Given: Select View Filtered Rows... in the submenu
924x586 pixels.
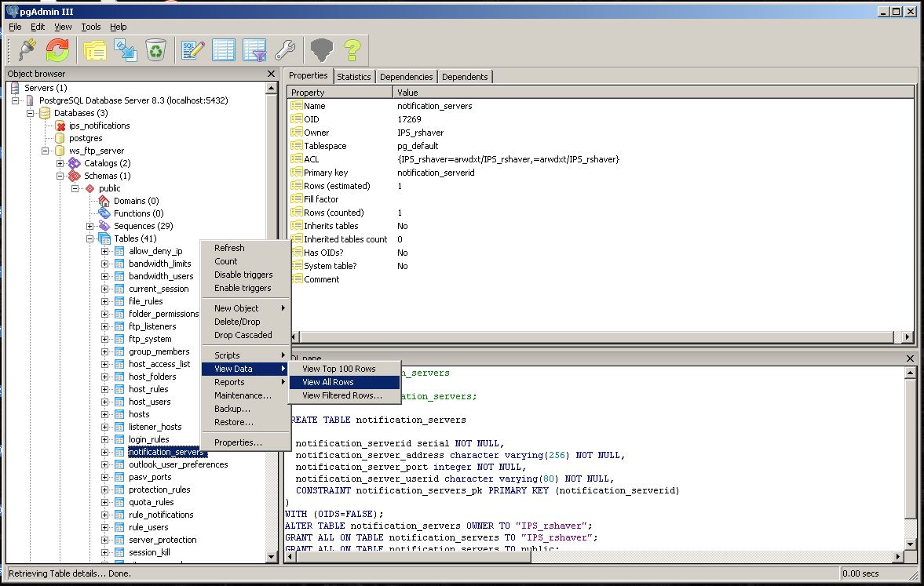Looking at the screenshot, I should pos(345,396).
